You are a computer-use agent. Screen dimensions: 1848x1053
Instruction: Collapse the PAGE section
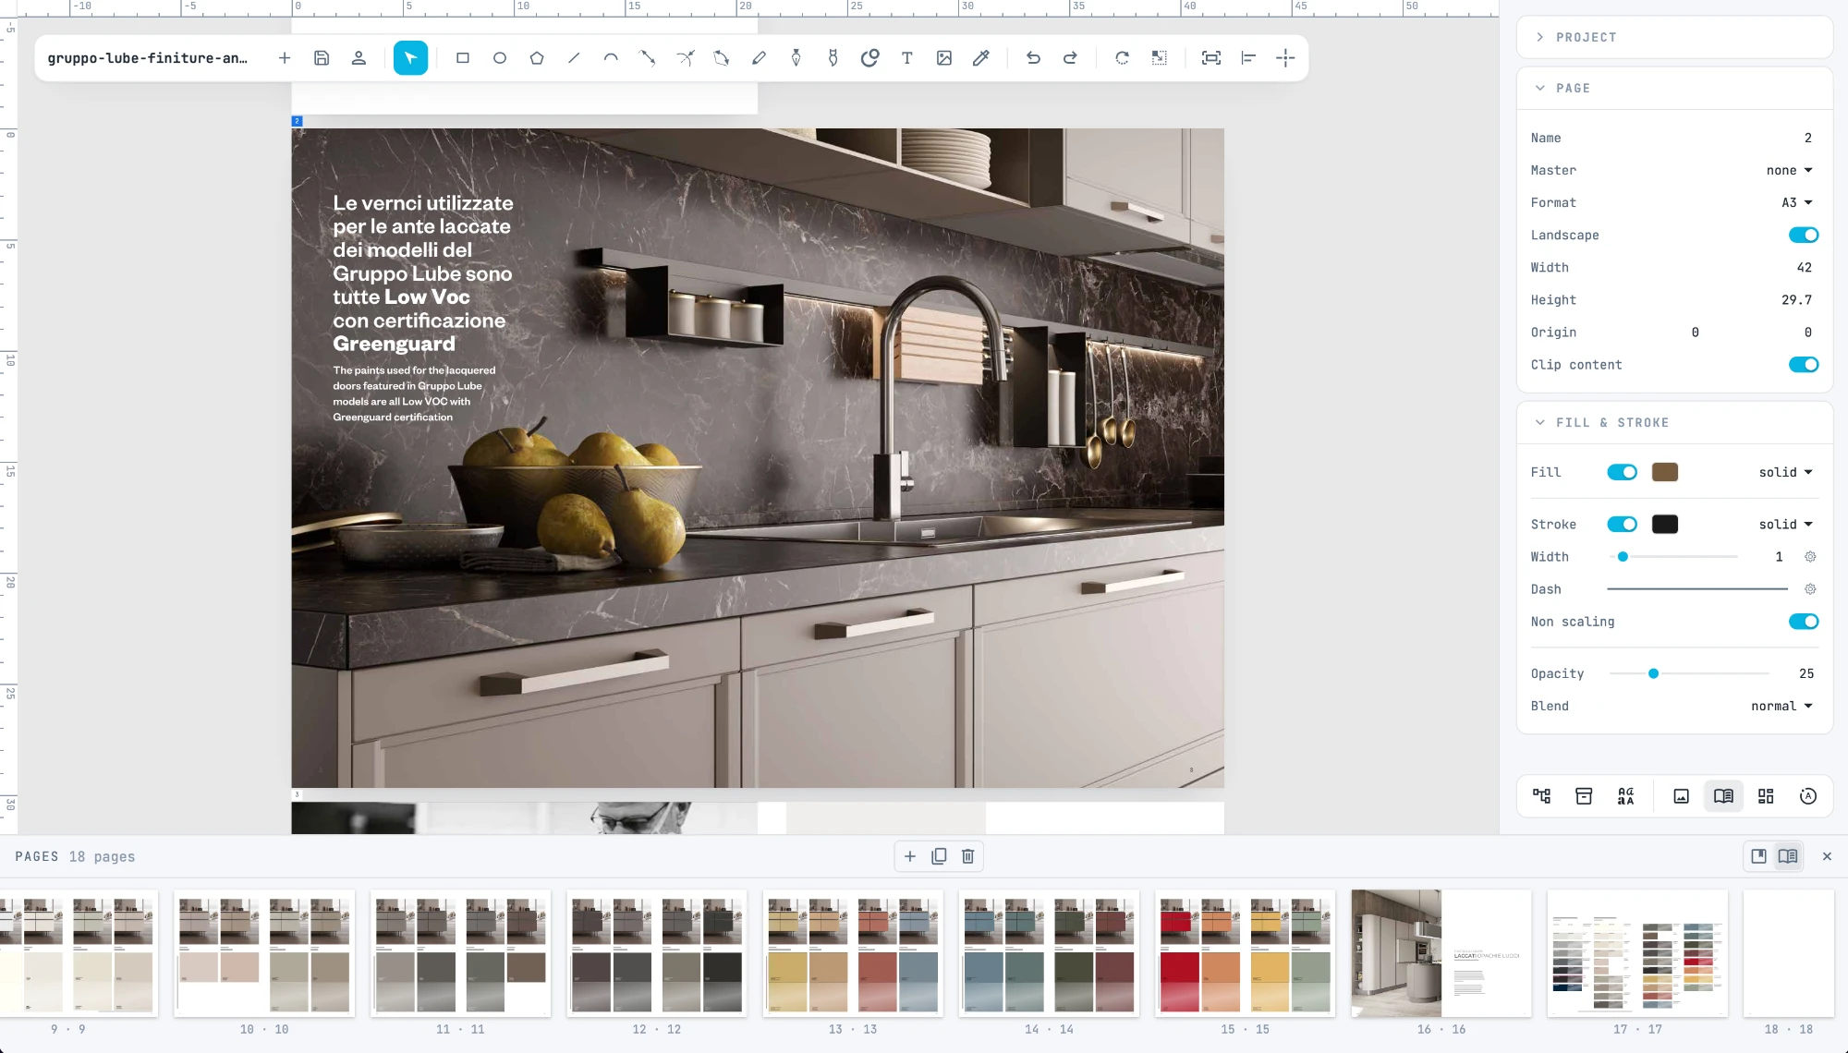click(1674, 88)
